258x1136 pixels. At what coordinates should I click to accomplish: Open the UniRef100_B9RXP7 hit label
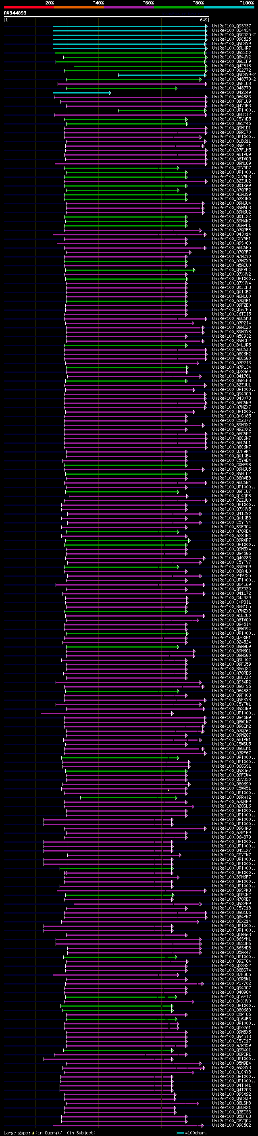231,540
